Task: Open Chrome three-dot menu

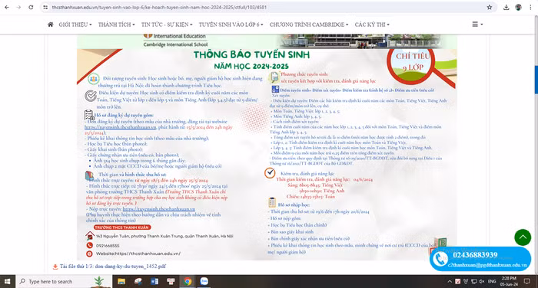Action: pos(530,7)
